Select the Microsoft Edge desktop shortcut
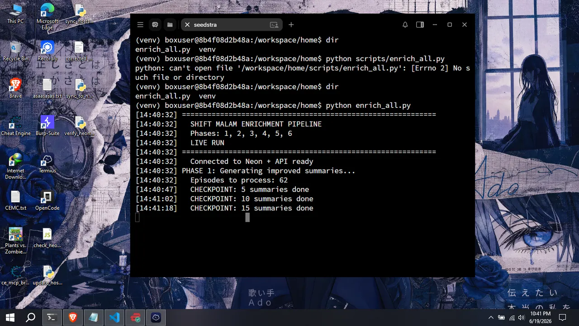 coord(47,17)
